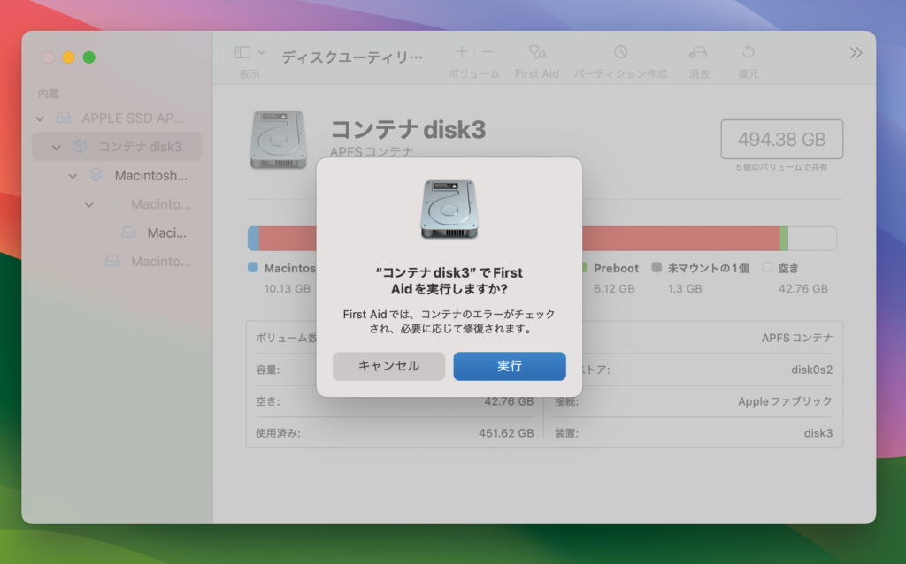Viewport: 906px width, 564px height.
Task: Collapse the first dimmed Macinto... chevron
Action: 89,204
